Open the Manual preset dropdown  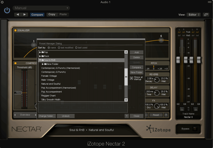[x=41, y=8]
